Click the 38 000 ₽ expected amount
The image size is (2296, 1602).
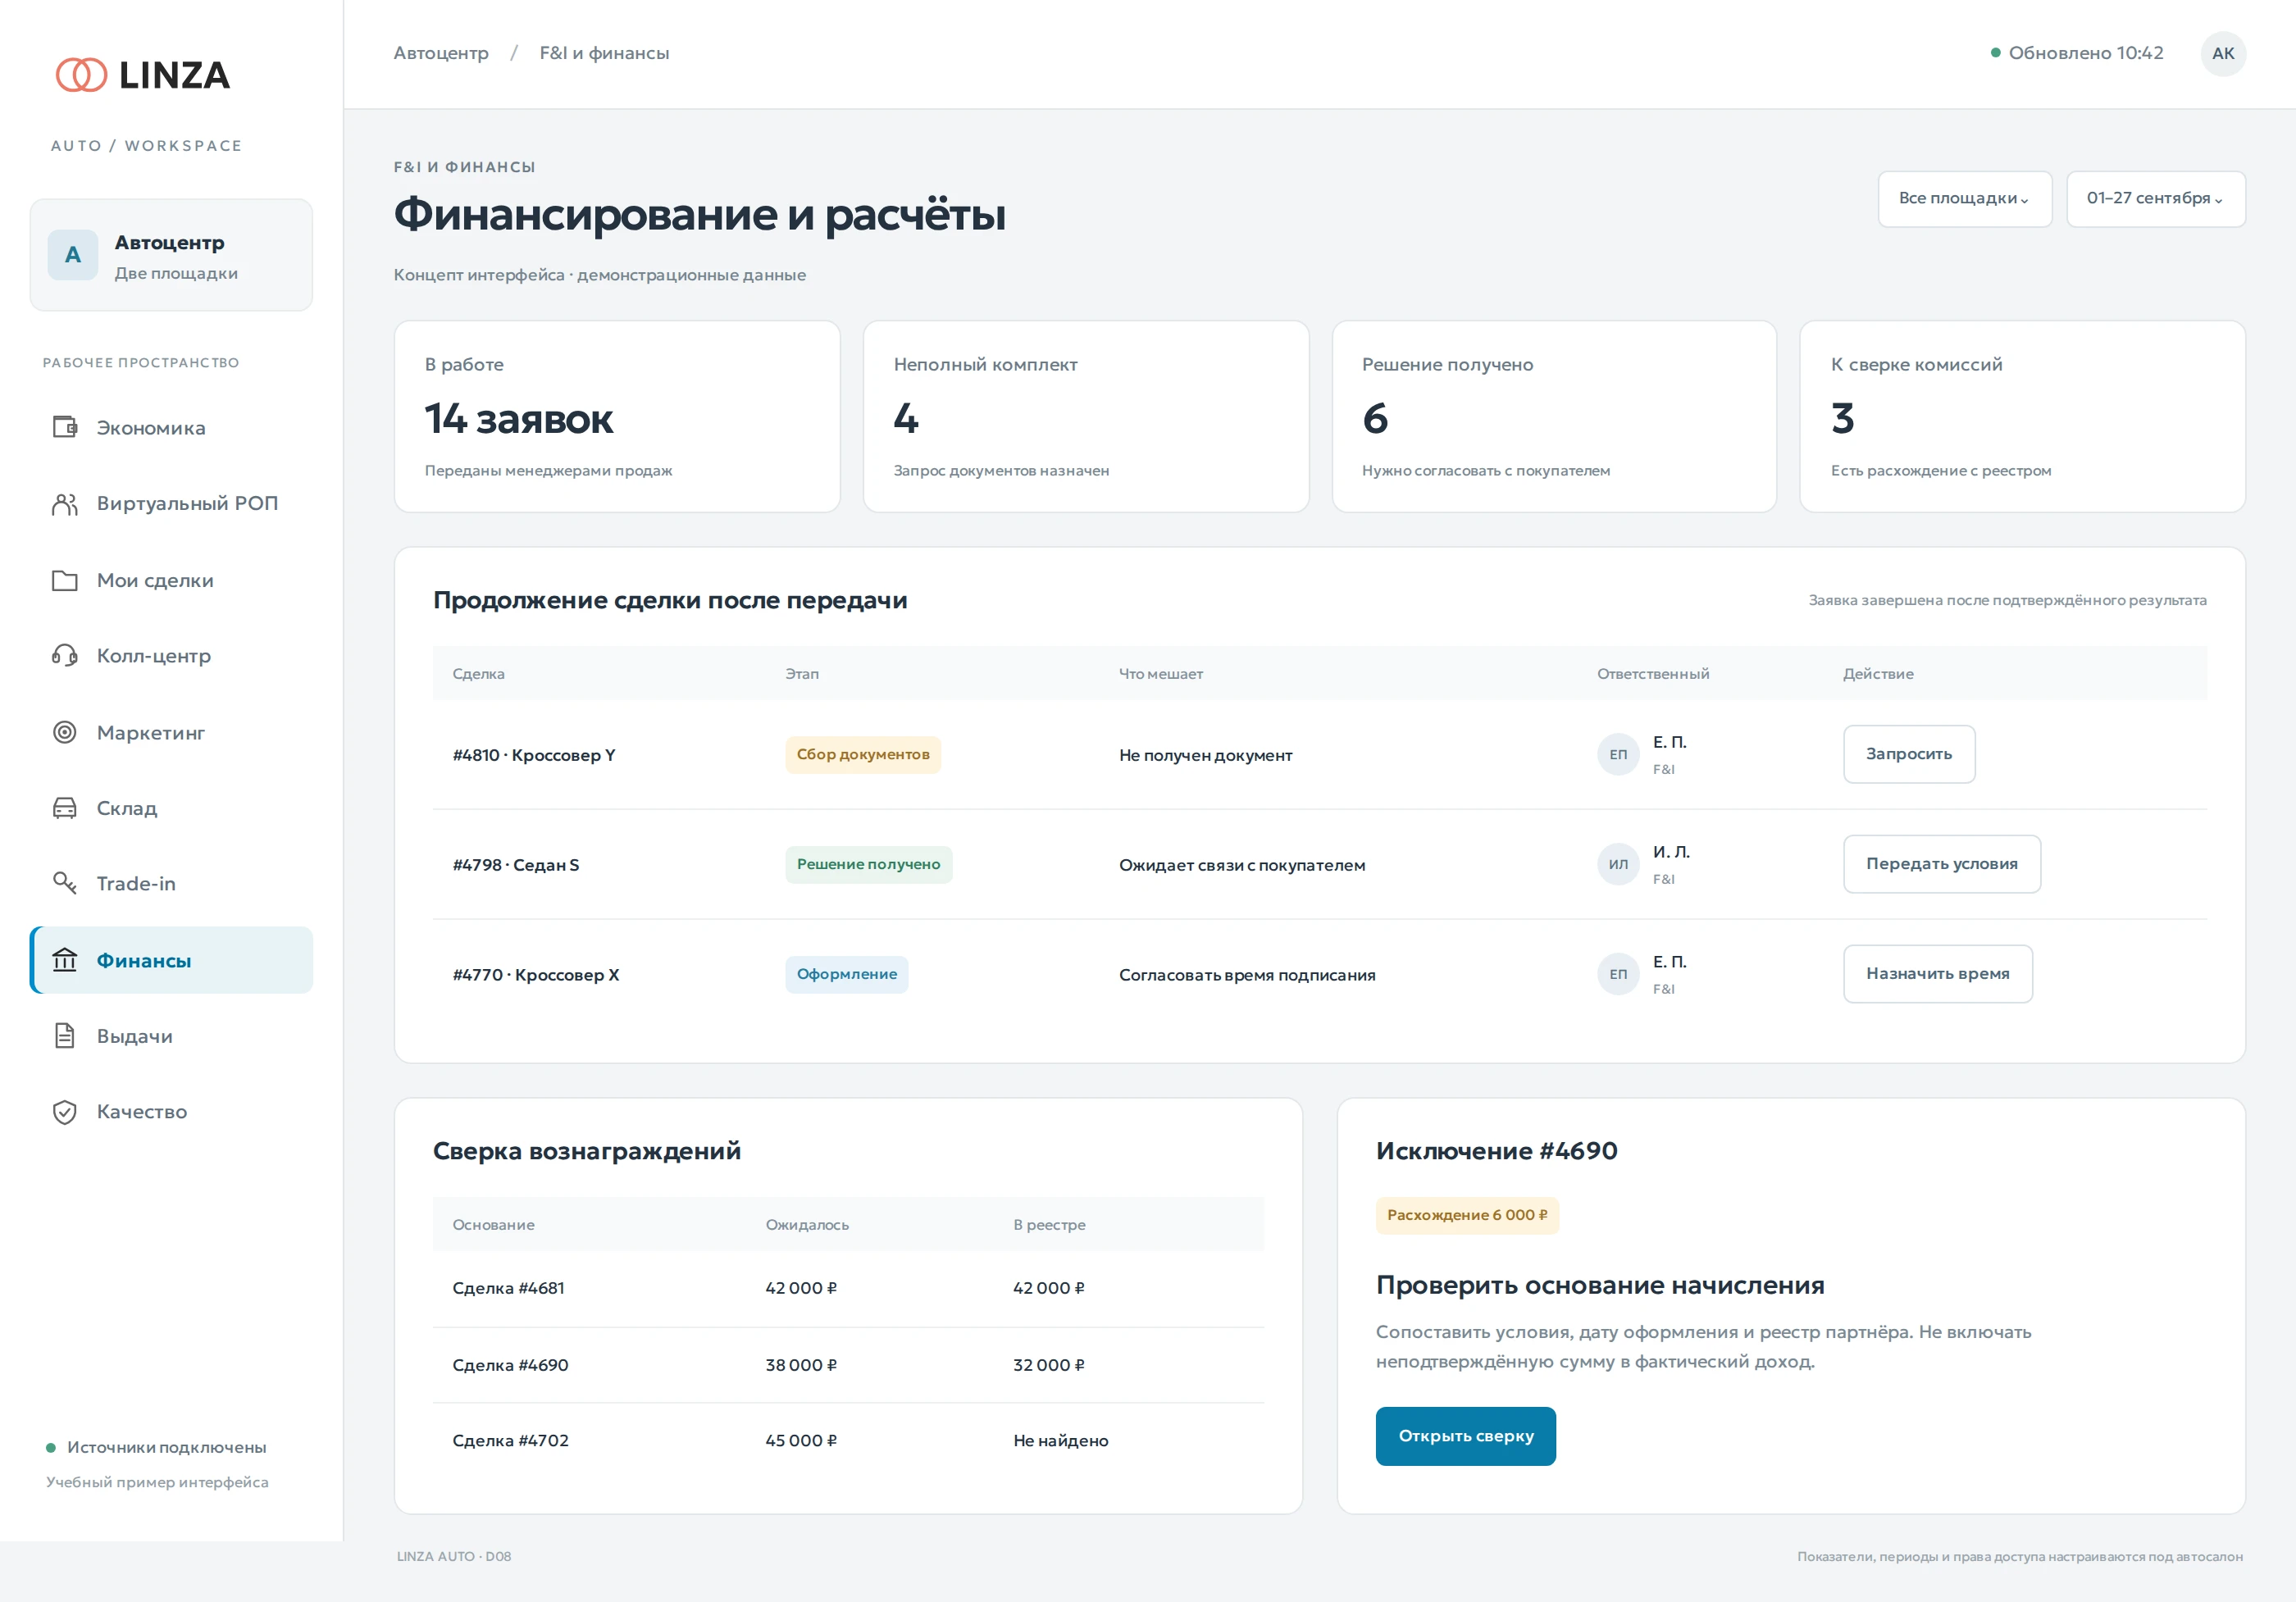pyautogui.click(x=801, y=1366)
